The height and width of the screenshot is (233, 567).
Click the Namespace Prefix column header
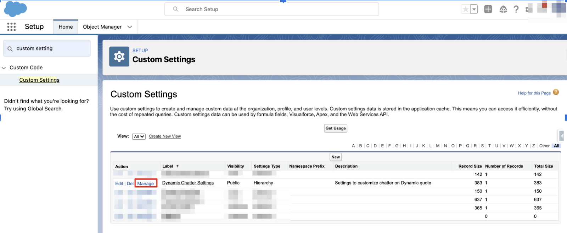pyautogui.click(x=307, y=166)
